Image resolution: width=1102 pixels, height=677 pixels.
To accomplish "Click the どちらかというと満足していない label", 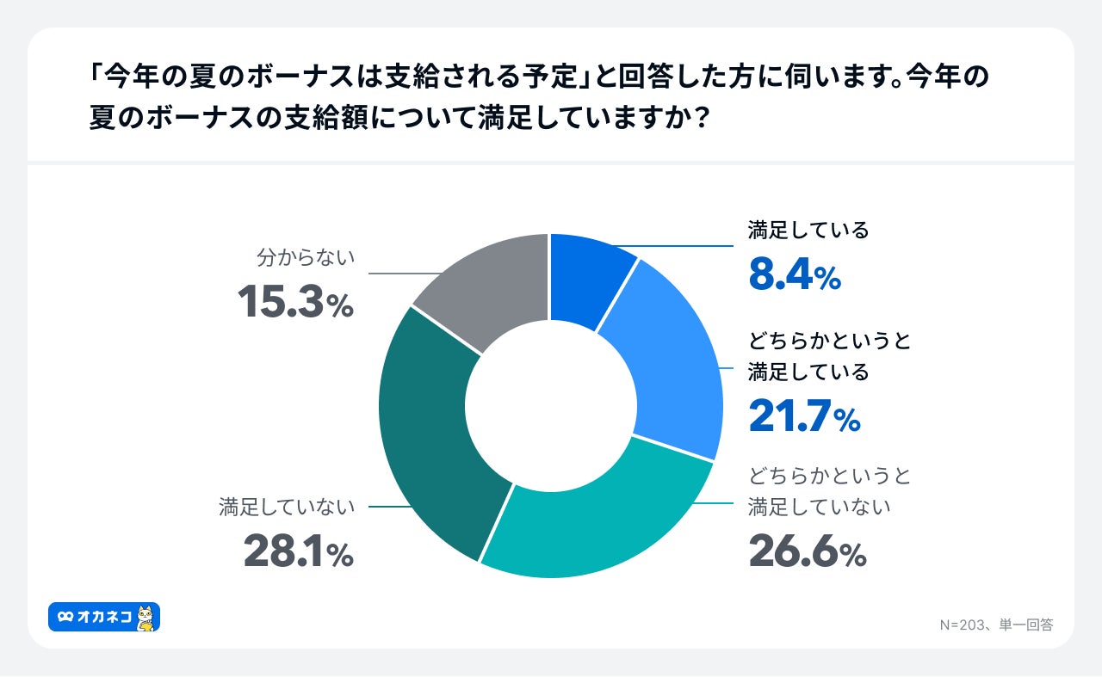I will [x=830, y=490].
